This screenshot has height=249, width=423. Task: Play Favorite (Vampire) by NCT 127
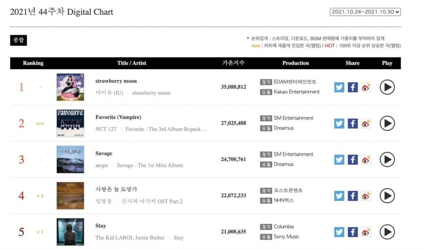[387, 123]
